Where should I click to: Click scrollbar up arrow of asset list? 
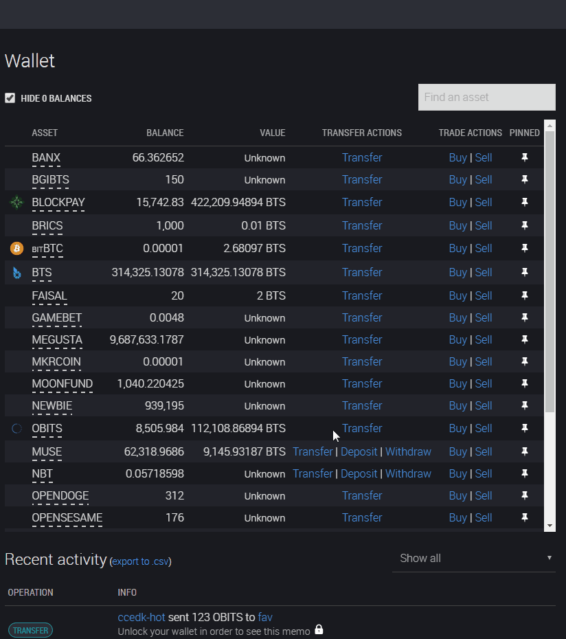point(550,126)
